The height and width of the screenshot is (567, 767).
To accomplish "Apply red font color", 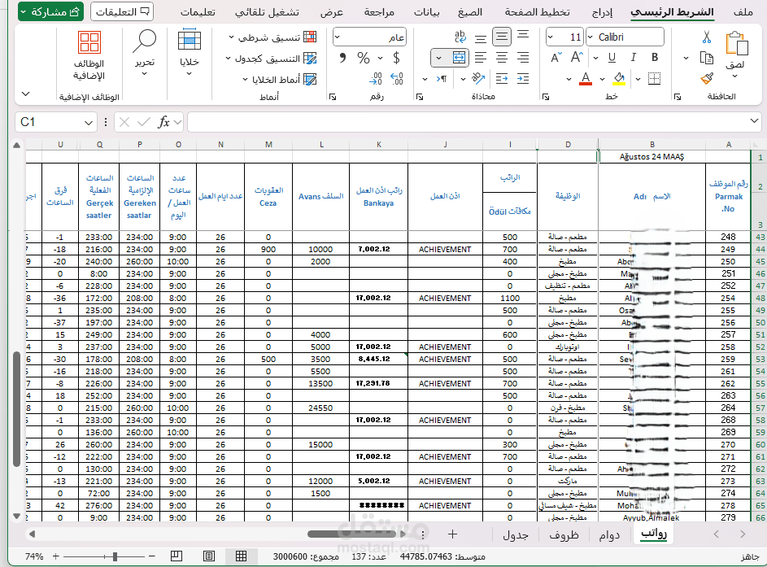I will 585,78.
